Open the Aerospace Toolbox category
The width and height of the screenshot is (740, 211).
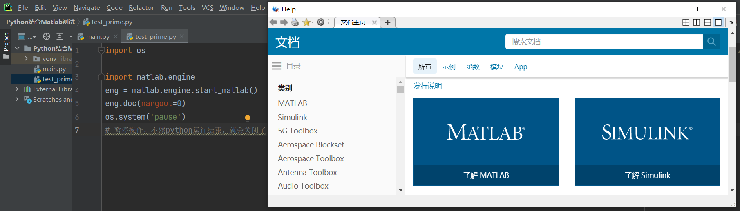[311, 159]
